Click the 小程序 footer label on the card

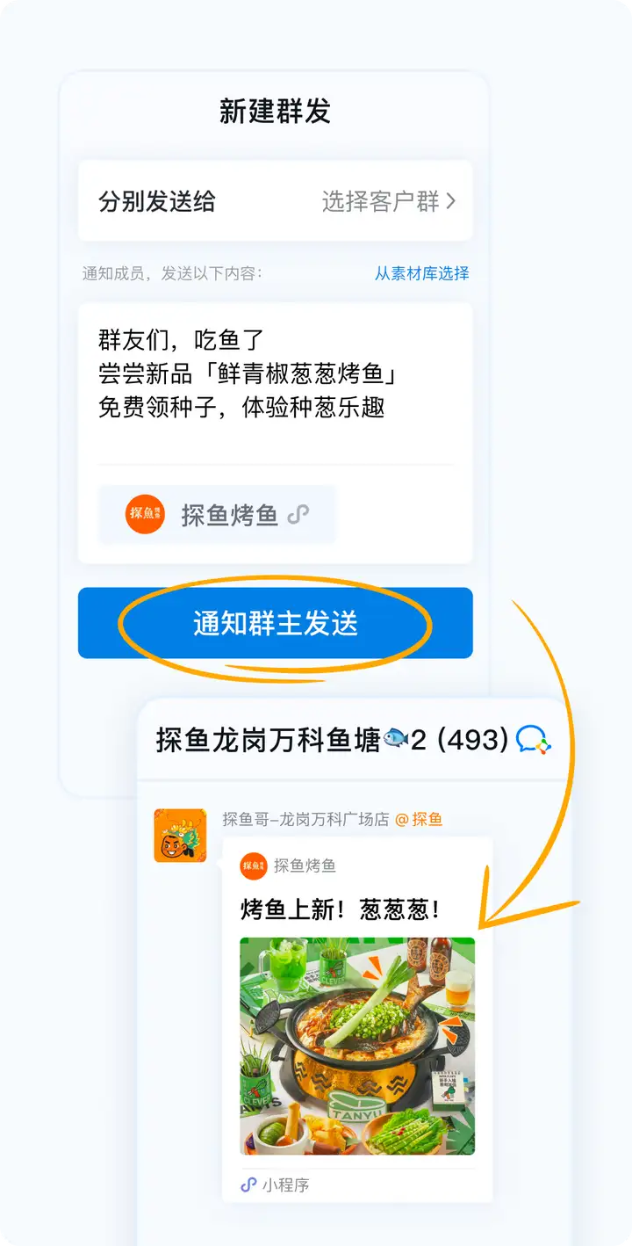coord(286,1184)
